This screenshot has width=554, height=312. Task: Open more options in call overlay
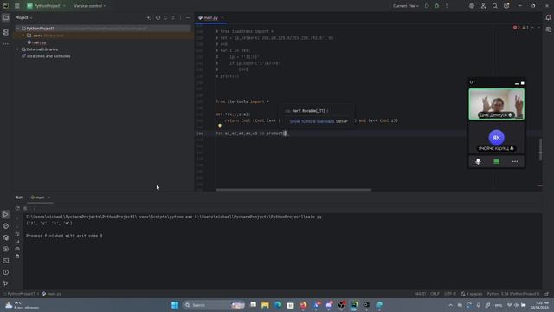pyautogui.click(x=515, y=162)
